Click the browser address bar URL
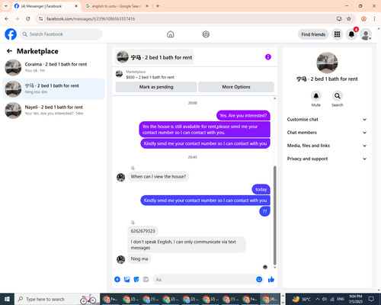 click(91, 19)
